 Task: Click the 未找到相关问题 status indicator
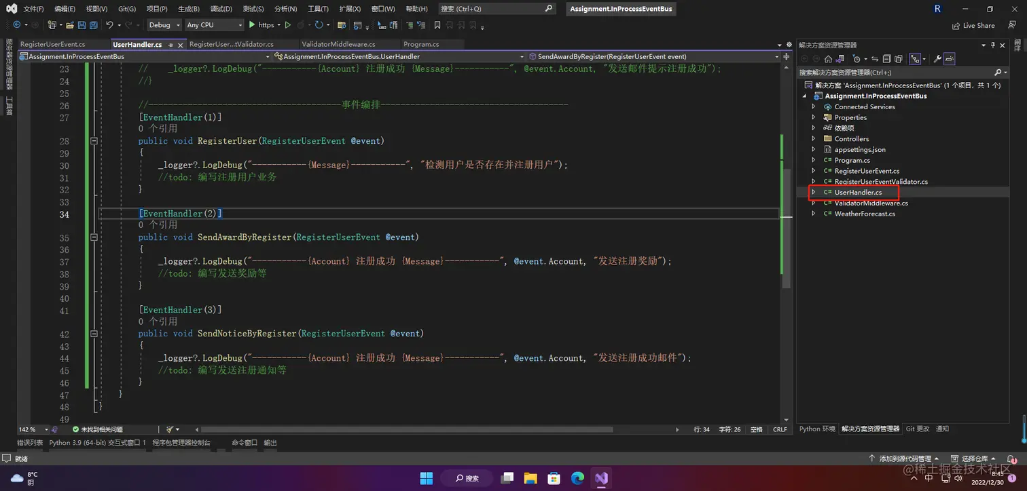point(97,429)
